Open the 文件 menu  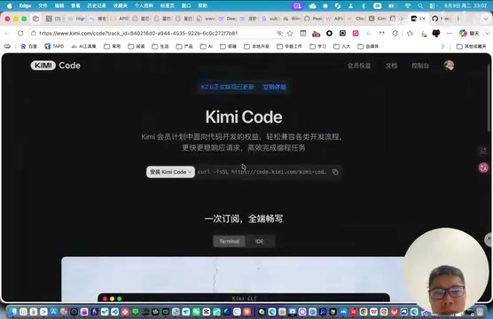coord(43,5)
